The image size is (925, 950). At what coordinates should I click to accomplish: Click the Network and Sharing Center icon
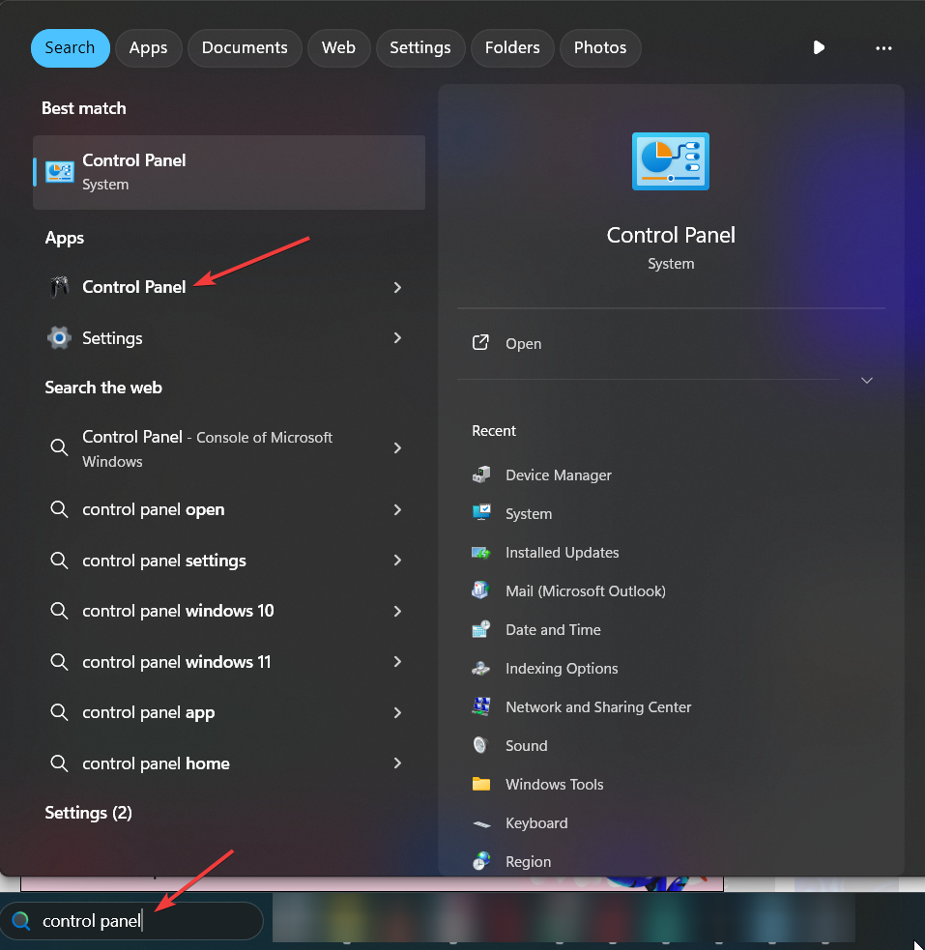[x=481, y=706]
